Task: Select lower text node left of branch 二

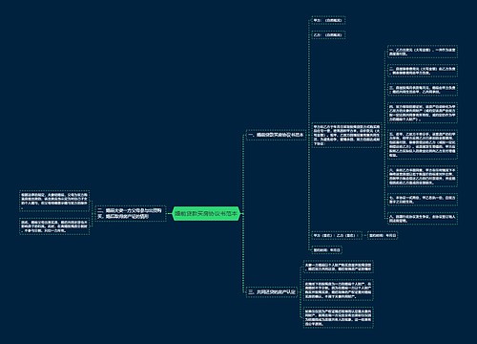Action: pyautogui.click(x=54, y=226)
